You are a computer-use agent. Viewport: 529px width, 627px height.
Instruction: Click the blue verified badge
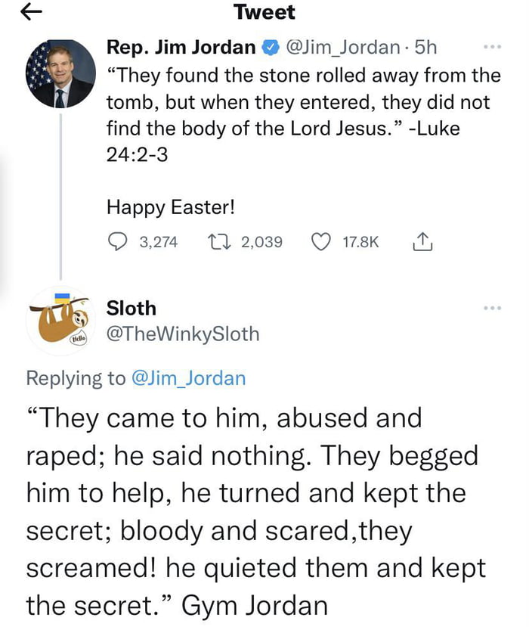pos(269,48)
